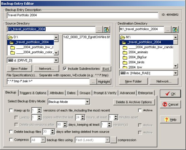Uncheck Include Subdirectories checkbox

click(x=65, y=69)
